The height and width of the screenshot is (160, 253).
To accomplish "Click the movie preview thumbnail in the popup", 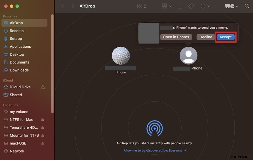I will (149, 33).
